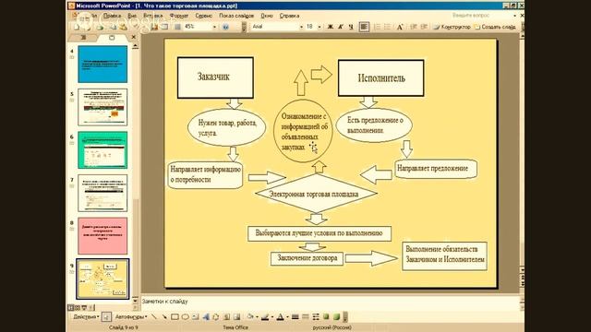Show or hide grid icon

click(177, 27)
